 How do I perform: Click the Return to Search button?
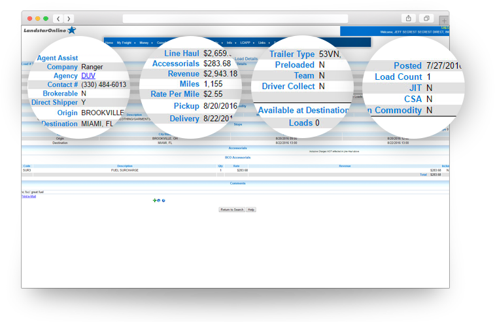click(232, 209)
